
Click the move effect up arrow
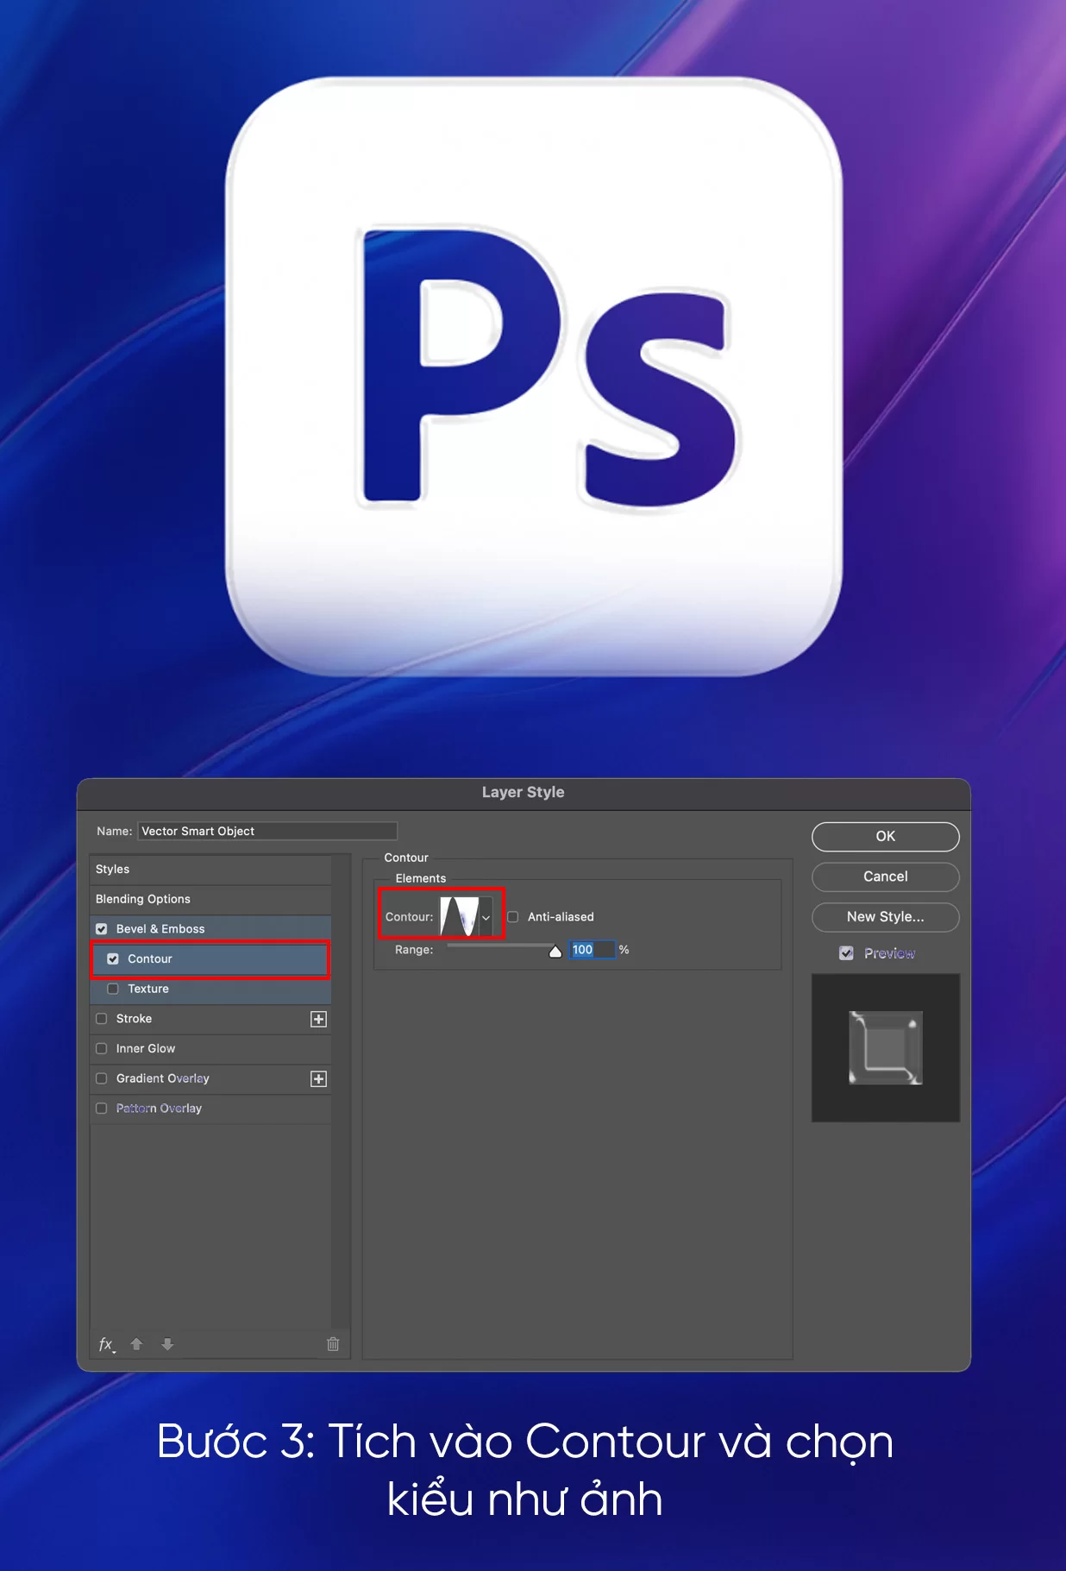(136, 1344)
